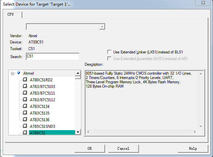Click the chip icon beside AT83/87C5112

25,100
